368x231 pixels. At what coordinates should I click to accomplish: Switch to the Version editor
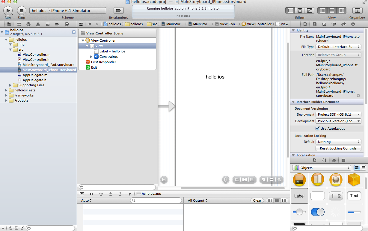(x=309, y=10)
